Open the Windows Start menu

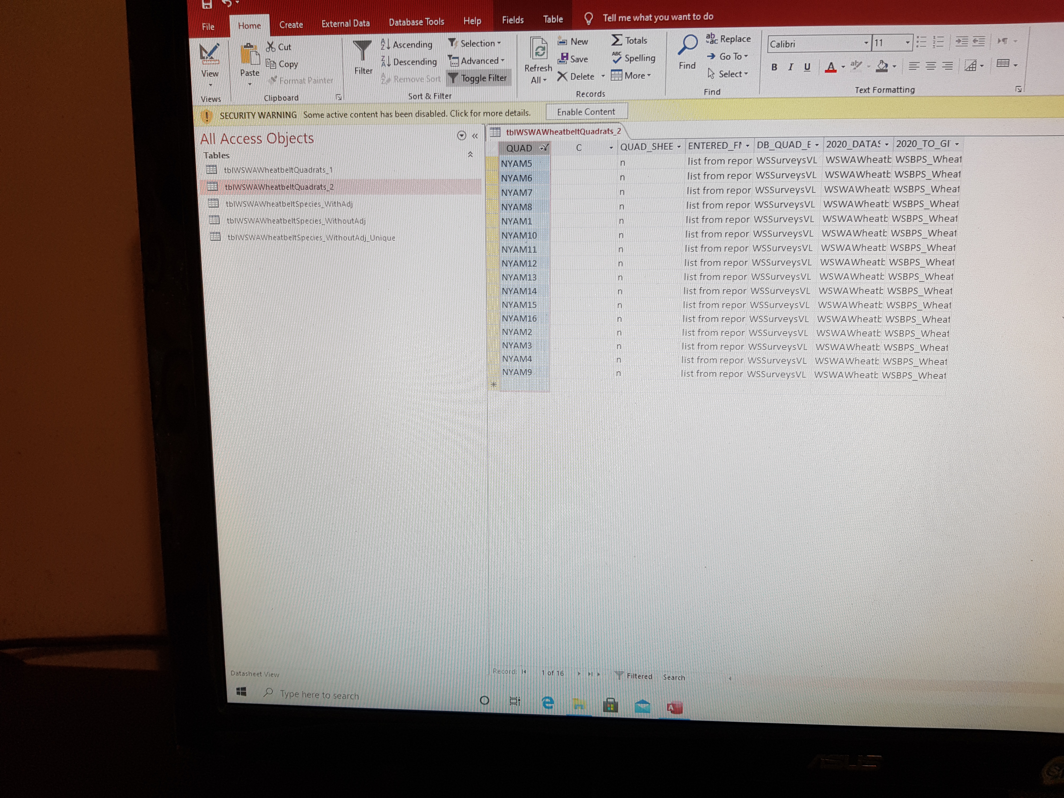[241, 692]
